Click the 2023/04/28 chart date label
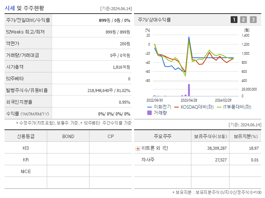Screen dimensions: 265x198 (189, 100)
